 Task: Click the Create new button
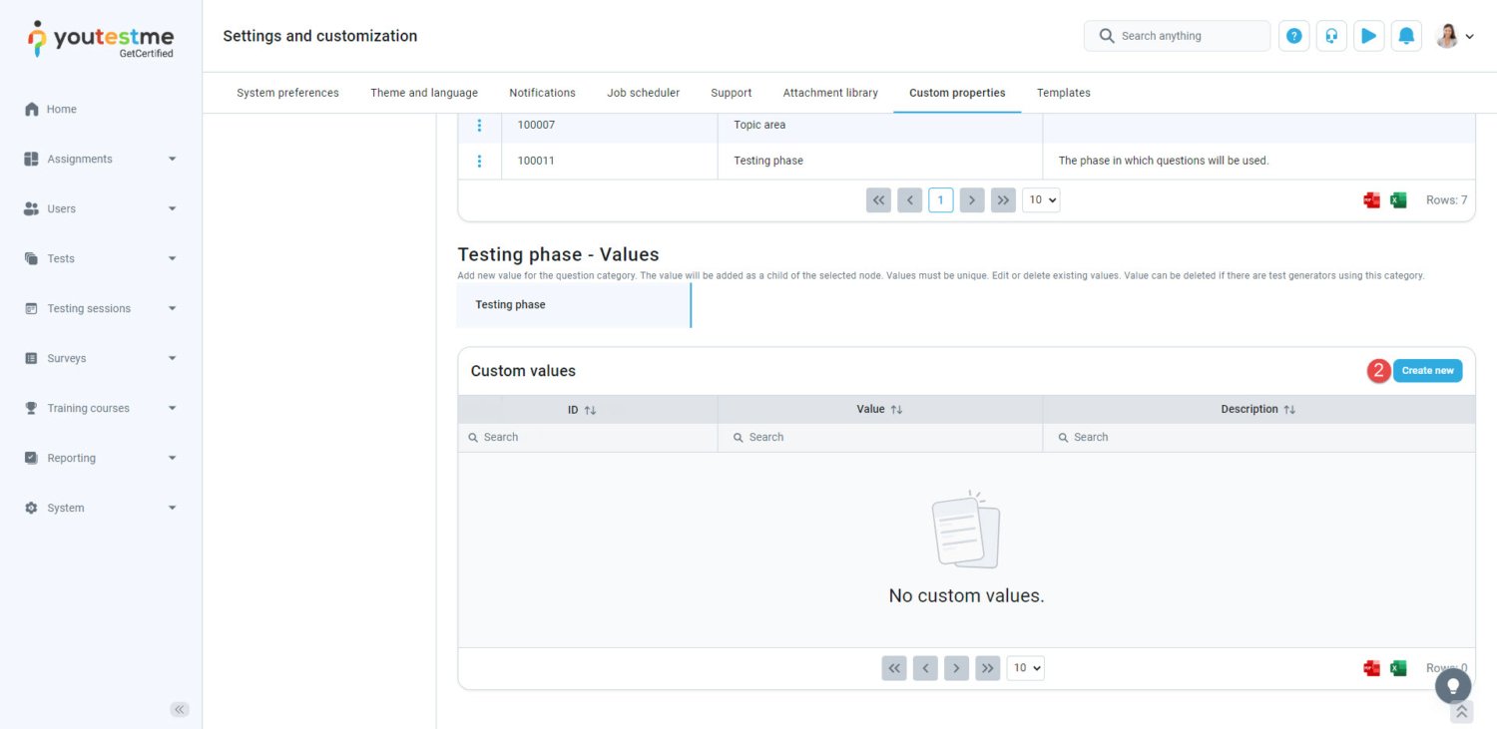click(1427, 371)
